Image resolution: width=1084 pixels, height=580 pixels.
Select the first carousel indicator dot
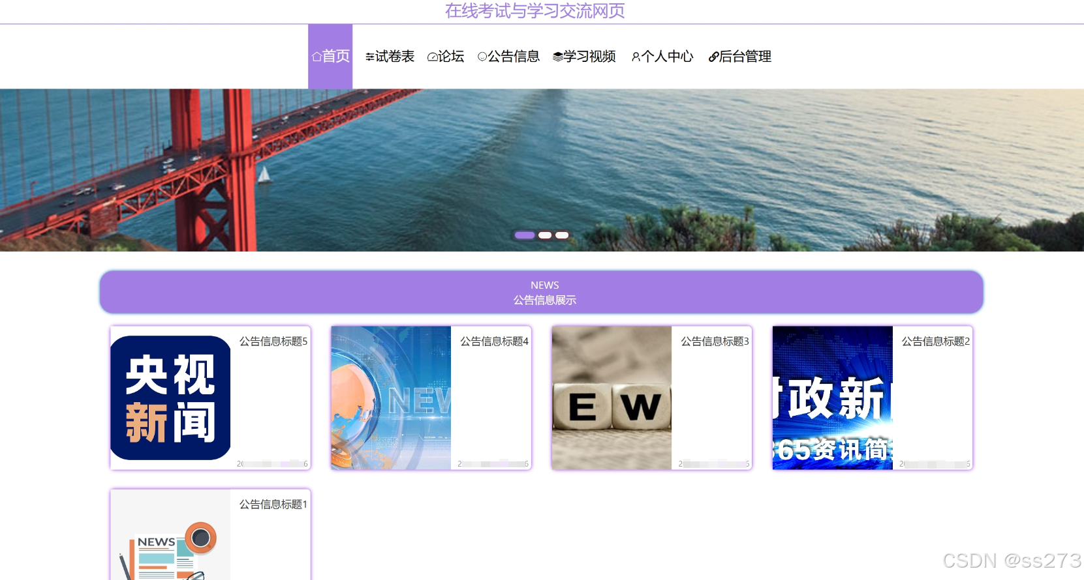[525, 235]
